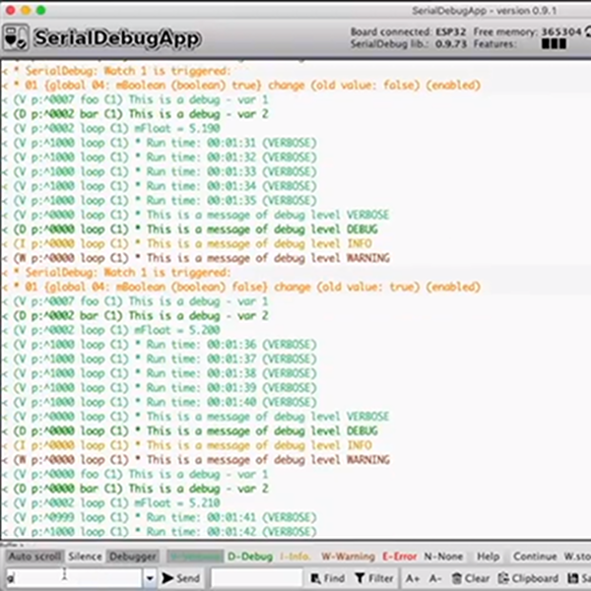
Task: Open the Filter funnel option
Action: 373,578
